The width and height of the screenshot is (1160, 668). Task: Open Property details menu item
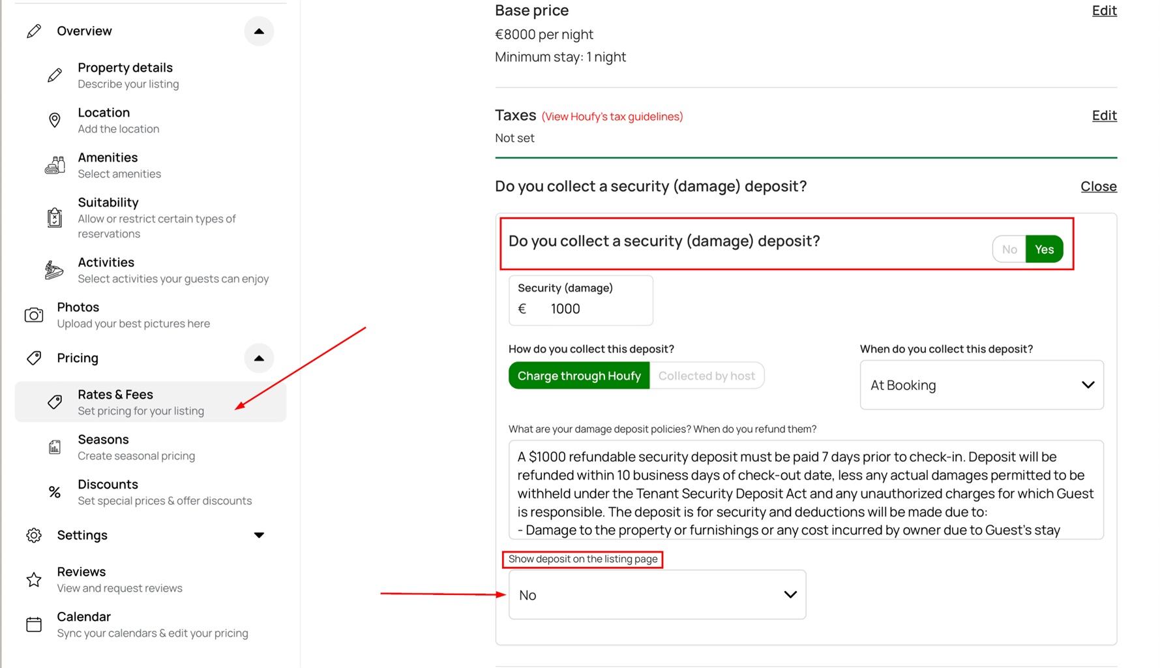pos(125,75)
